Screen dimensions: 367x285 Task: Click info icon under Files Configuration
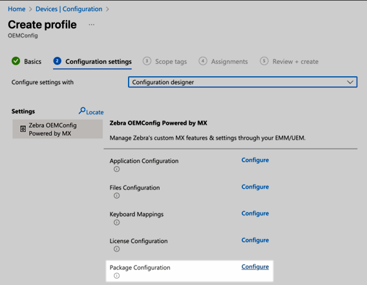point(116,196)
